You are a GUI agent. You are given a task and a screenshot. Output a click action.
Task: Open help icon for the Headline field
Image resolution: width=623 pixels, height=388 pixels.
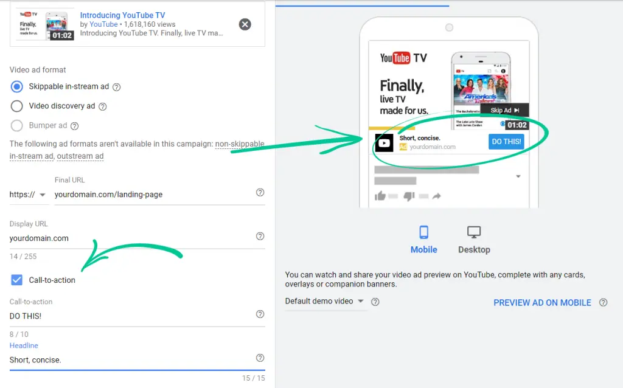(260, 358)
